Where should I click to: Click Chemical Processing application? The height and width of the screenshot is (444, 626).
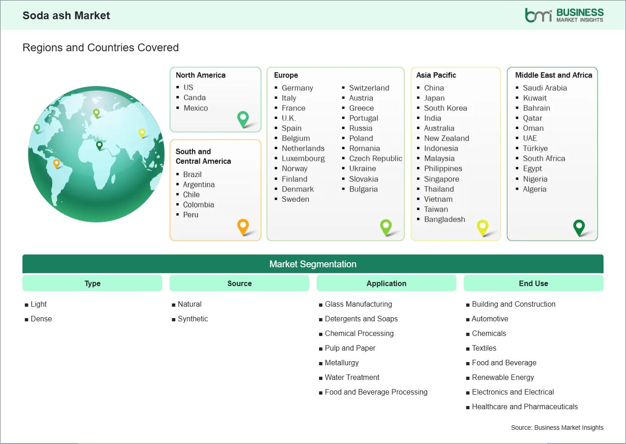(x=359, y=333)
